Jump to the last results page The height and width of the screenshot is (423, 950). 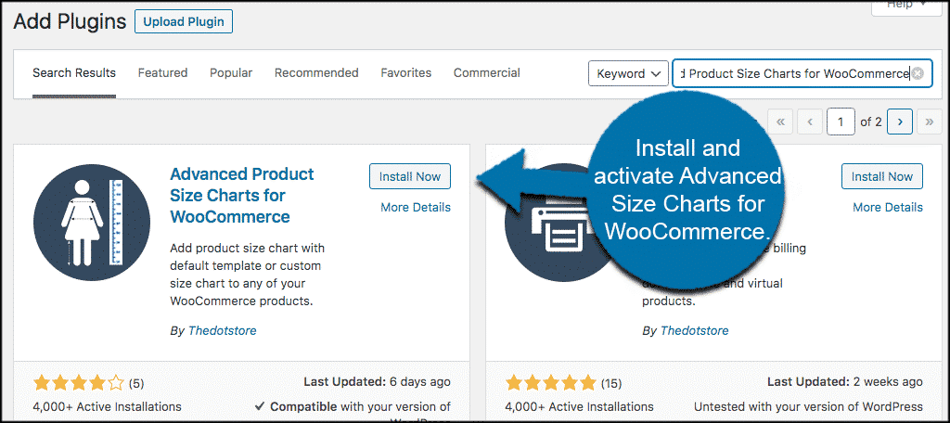click(x=930, y=122)
